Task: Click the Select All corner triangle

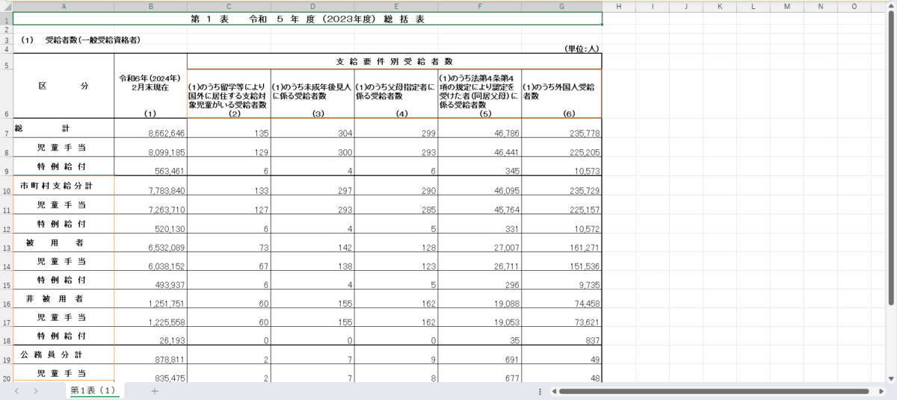Action: pyautogui.click(x=6, y=6)
